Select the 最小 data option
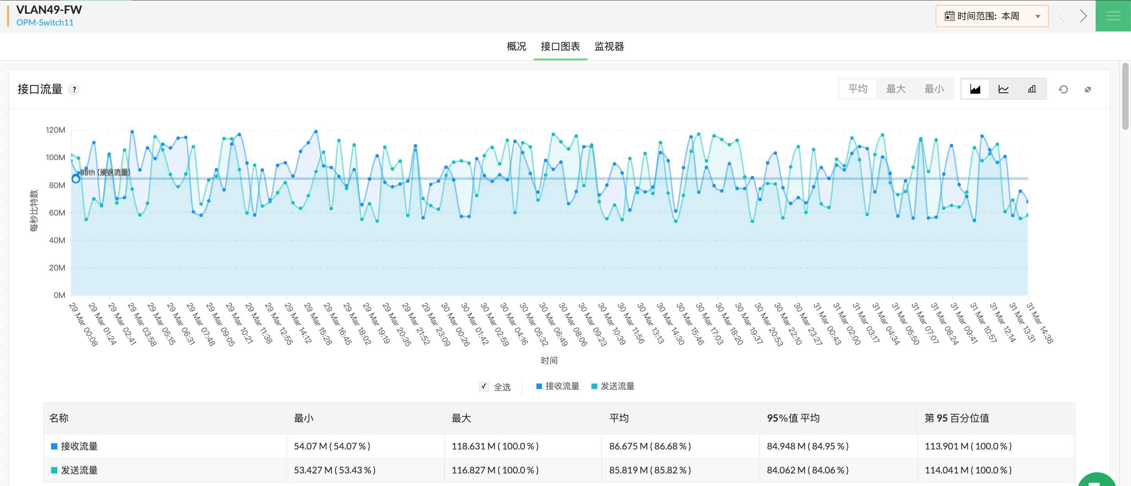This screenshot has width=1131, height=486. coord(934,89)
